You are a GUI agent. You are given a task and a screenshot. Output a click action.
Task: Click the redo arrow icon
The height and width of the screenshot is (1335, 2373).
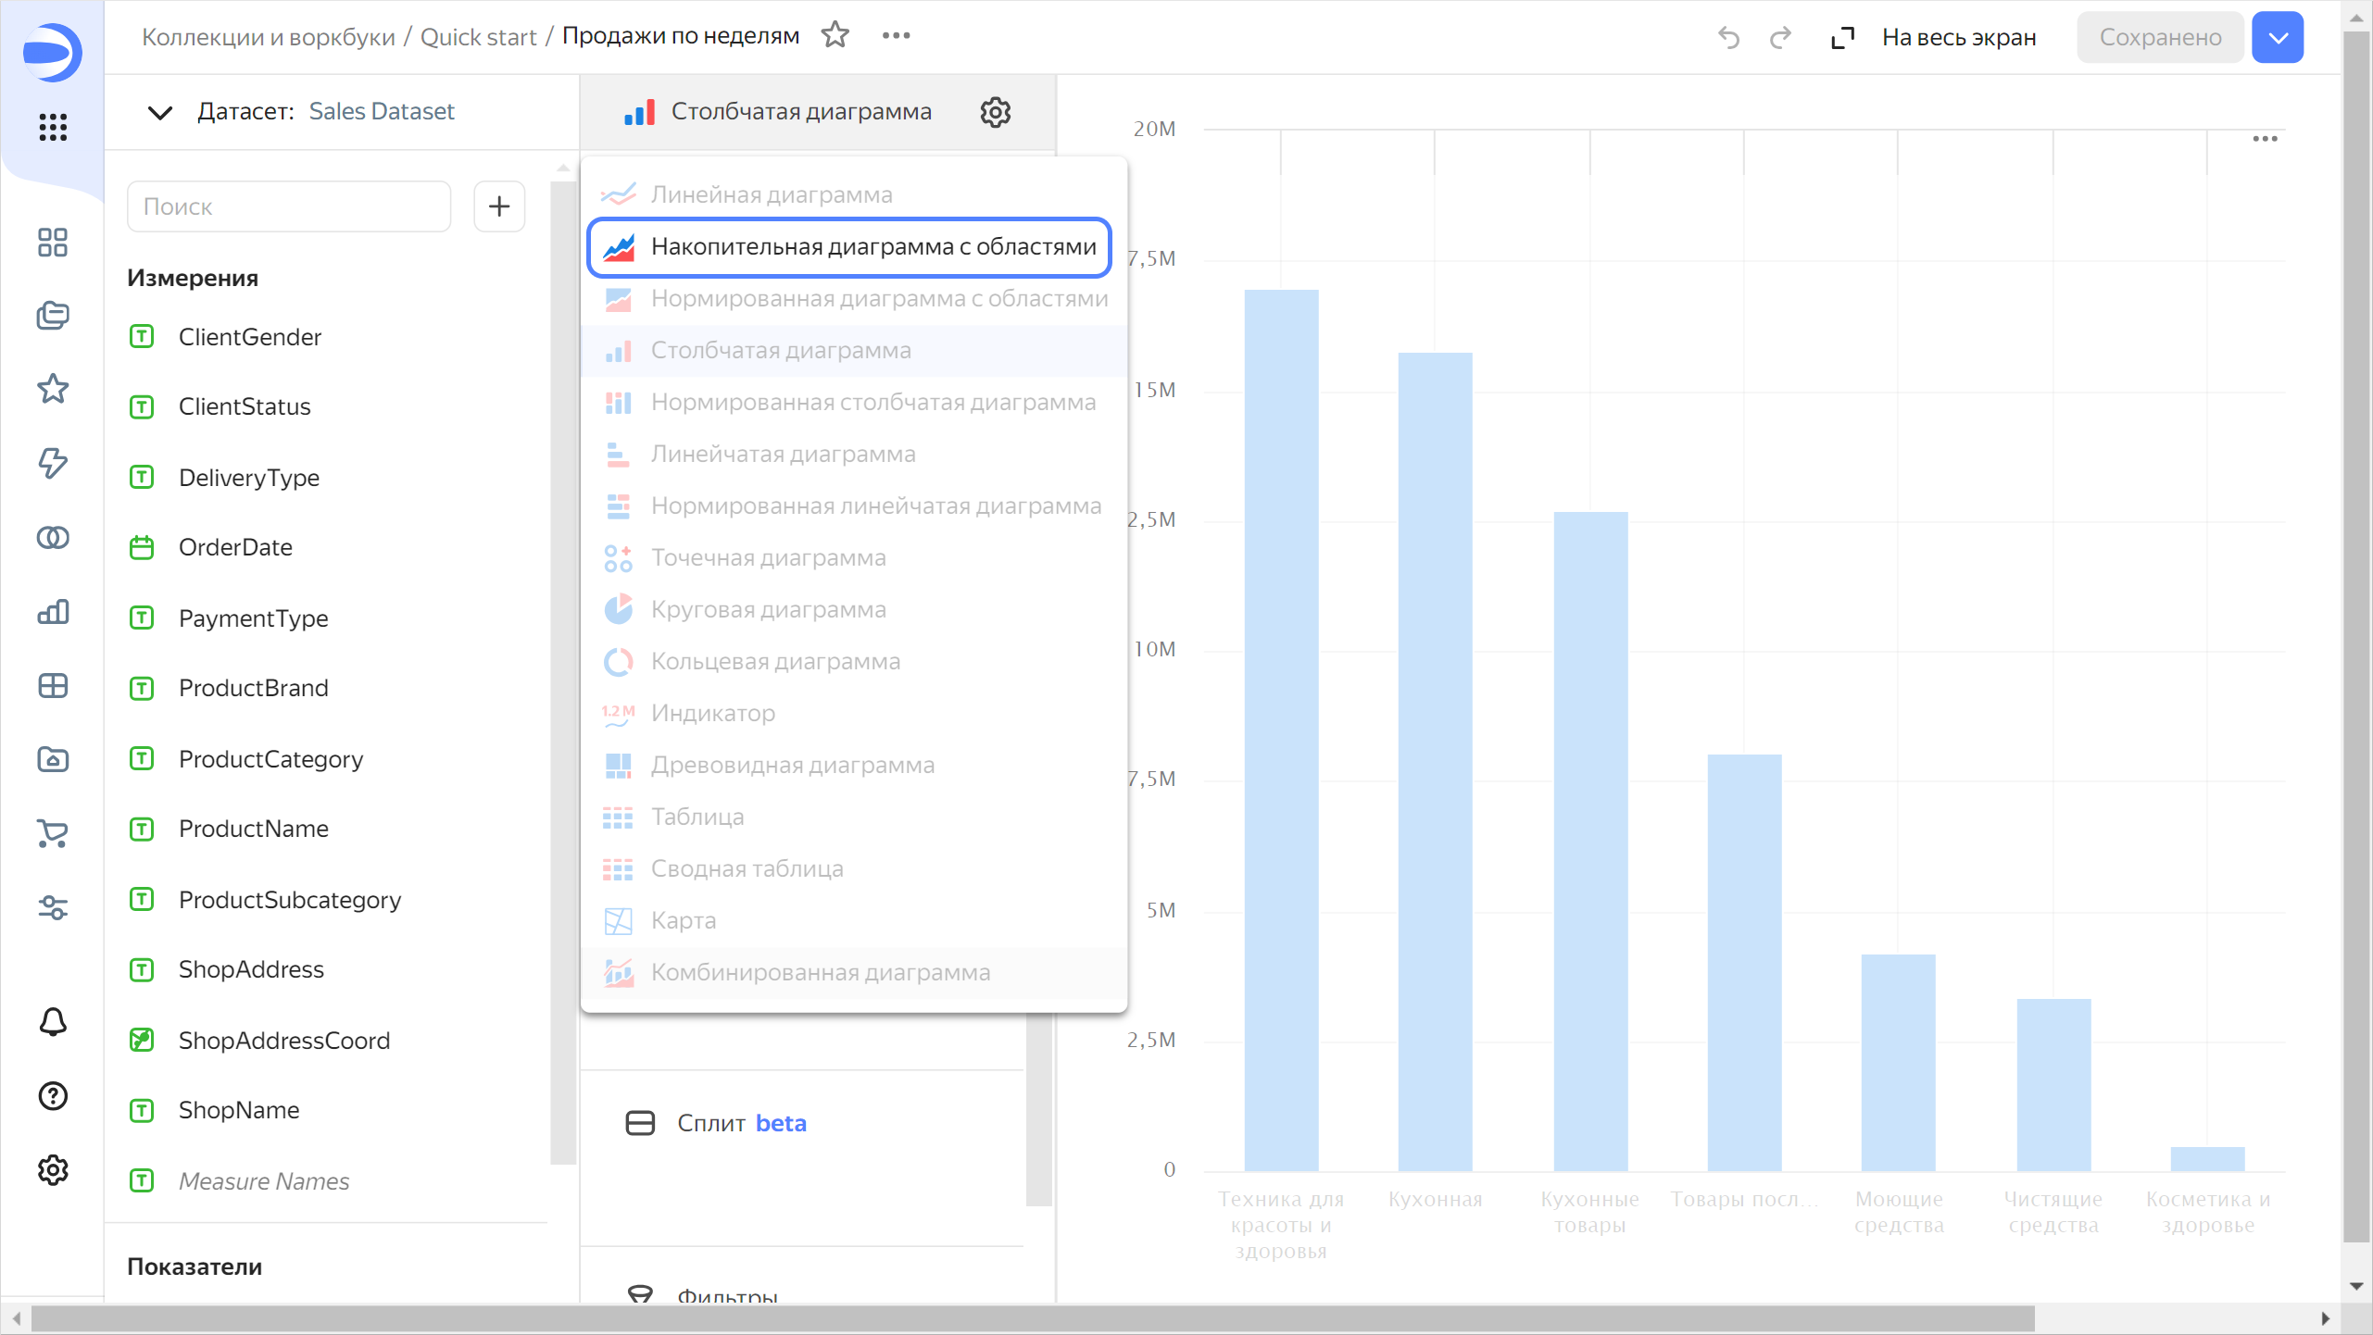point(1780,37)
